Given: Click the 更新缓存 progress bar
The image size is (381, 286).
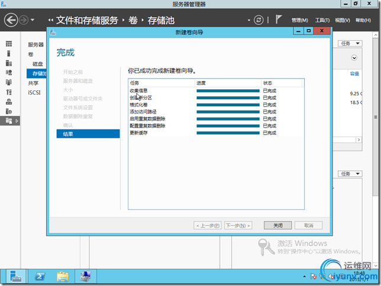Looking at the screenshot, I should pyautogui.click(x=228, y=133).
